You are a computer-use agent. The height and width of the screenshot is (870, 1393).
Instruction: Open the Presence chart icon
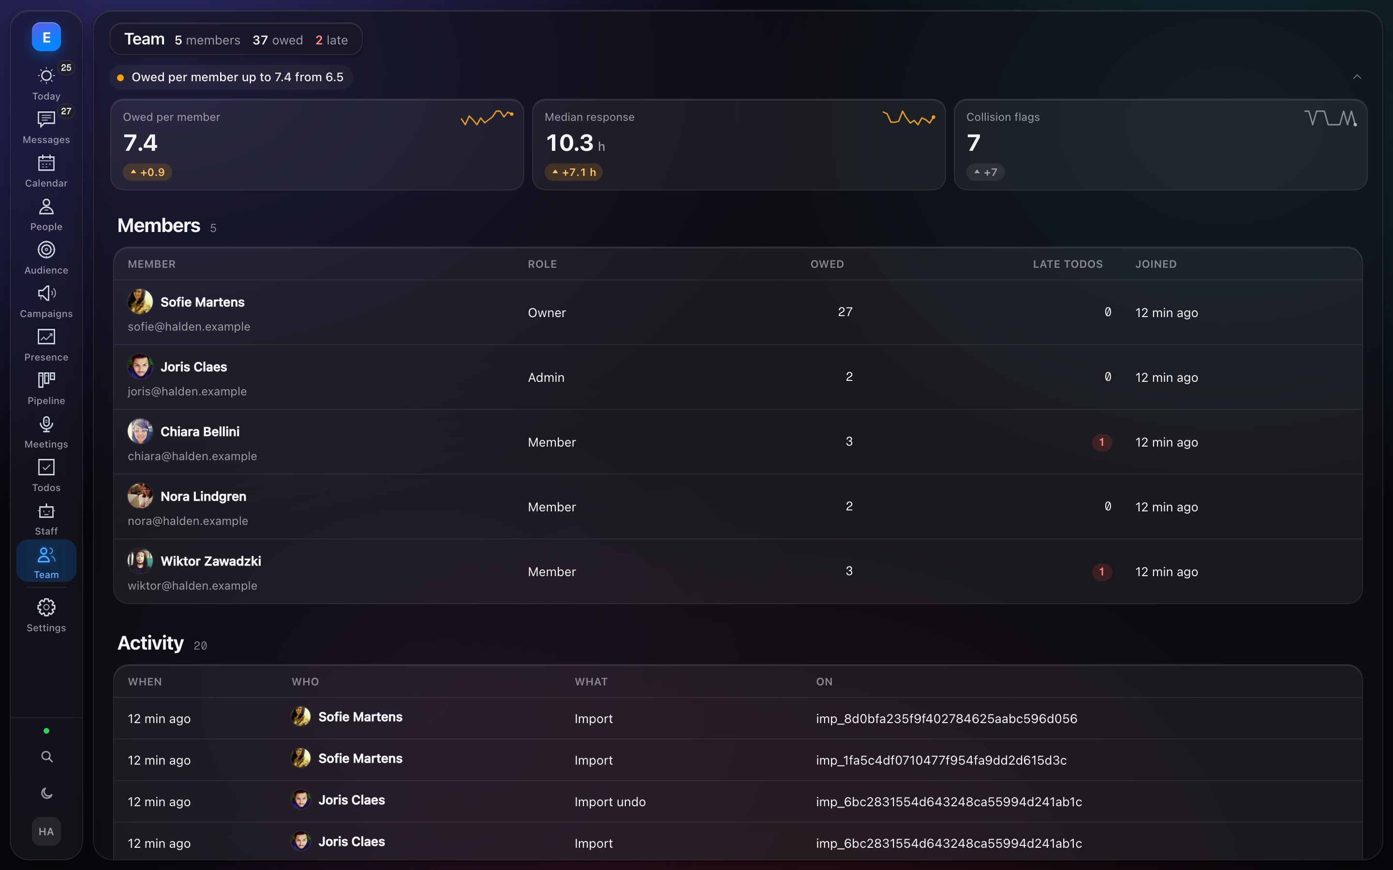click(46, 336)
